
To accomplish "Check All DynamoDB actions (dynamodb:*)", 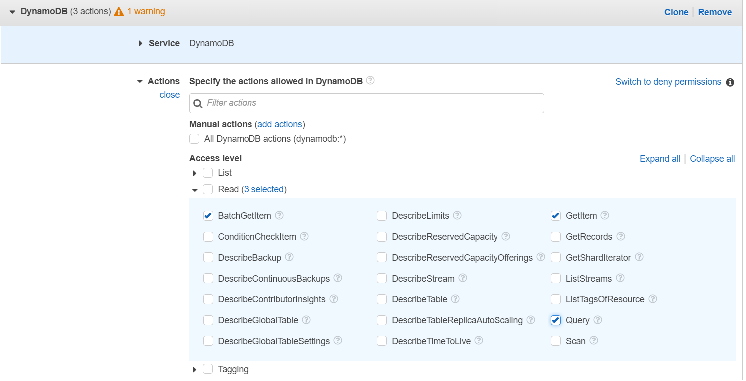I will pyautogui.click(x=194, y=139).
